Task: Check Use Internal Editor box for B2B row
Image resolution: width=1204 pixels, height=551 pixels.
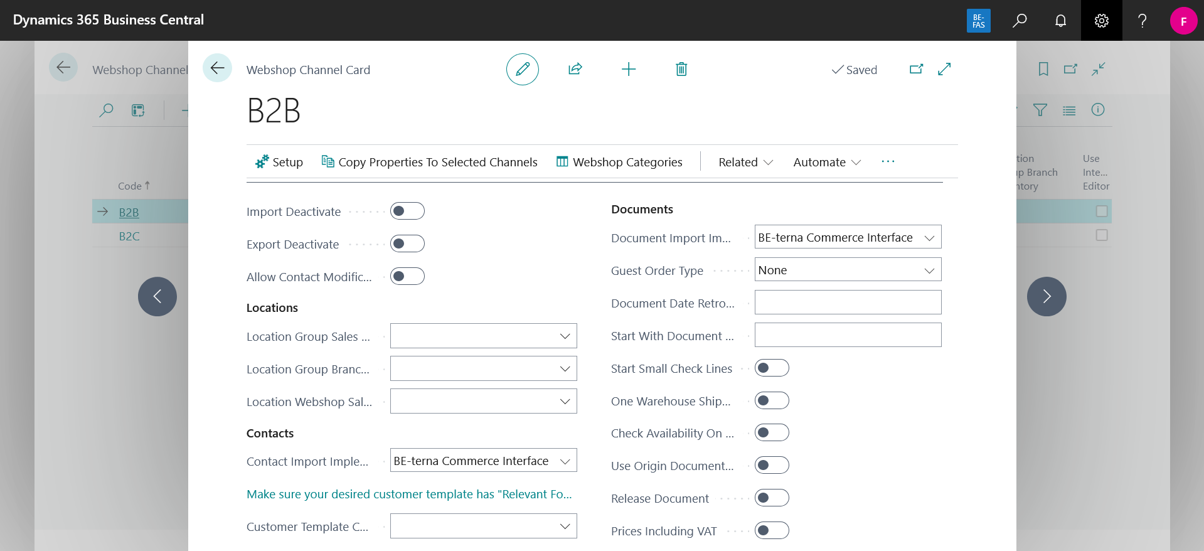Action: pos(1102,211)
